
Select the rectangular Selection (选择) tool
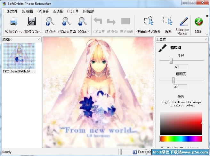pyautogui.click(x=167, y=21)
